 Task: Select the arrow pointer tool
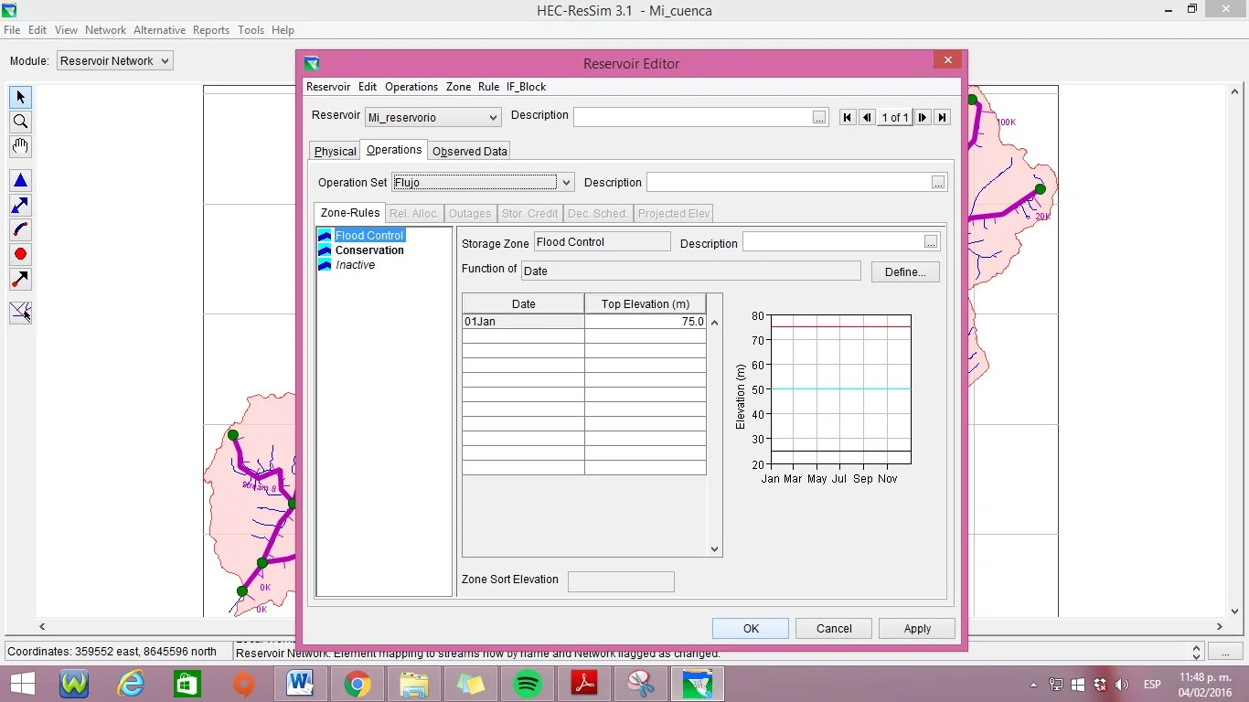[20, 97]
